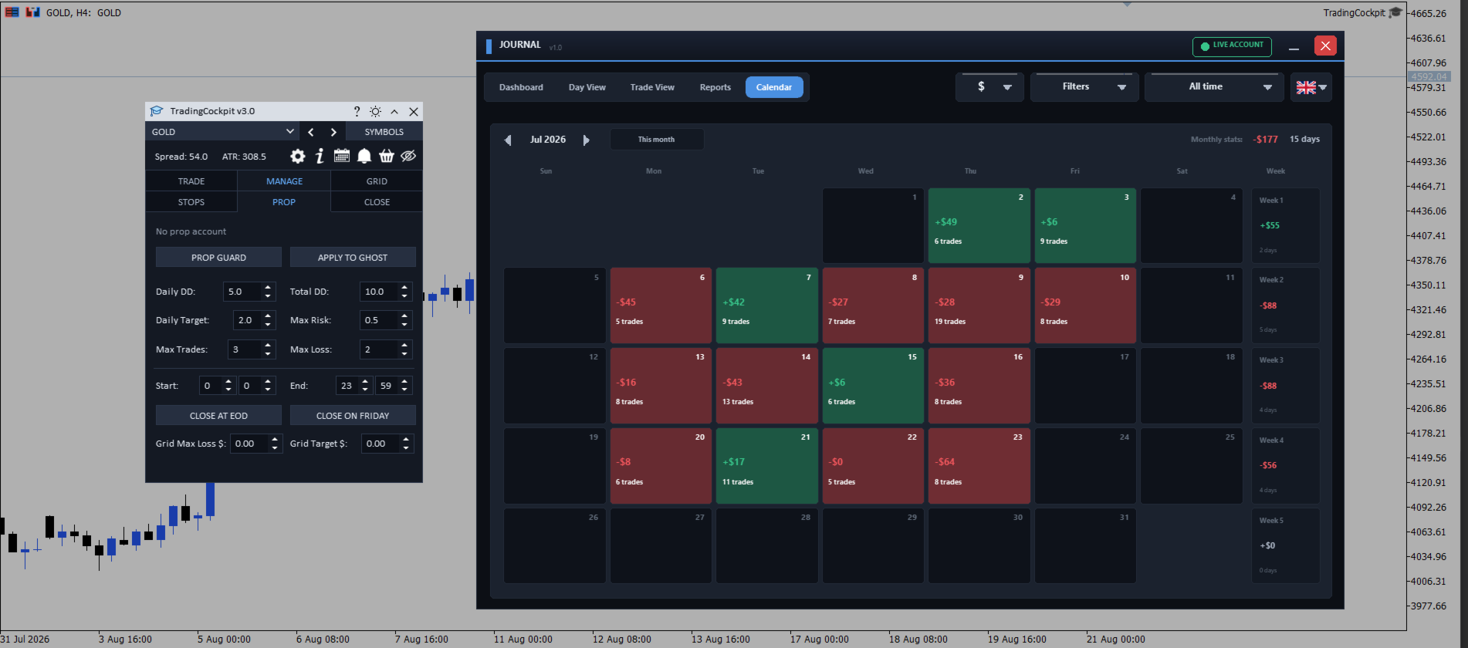1468x648 pixels.
Task: Toggle CLOSE ON FRIDAY option
Action: click(353, 416)
